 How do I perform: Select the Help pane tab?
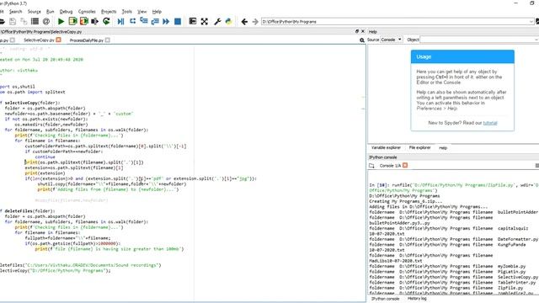click(x=443, y=148)
